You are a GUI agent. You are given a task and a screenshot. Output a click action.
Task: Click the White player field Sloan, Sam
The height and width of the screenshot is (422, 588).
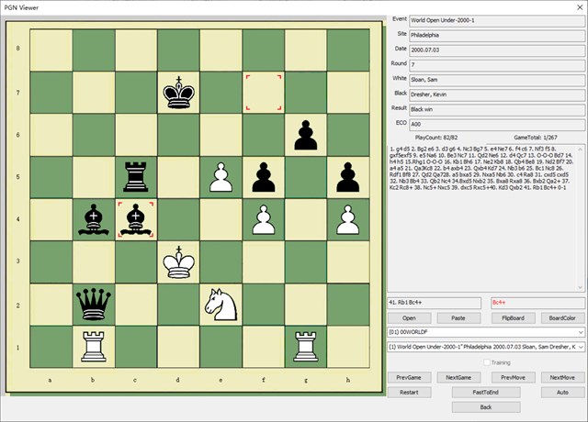pos(497,80)
